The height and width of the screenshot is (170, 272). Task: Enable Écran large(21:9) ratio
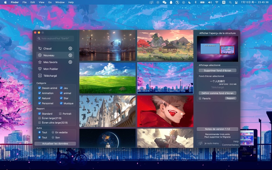point(39,118)
